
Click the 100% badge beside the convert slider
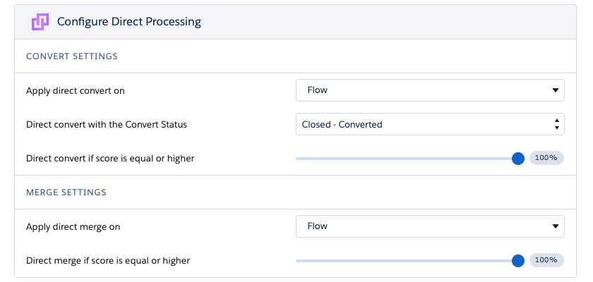tap(546, 158)
